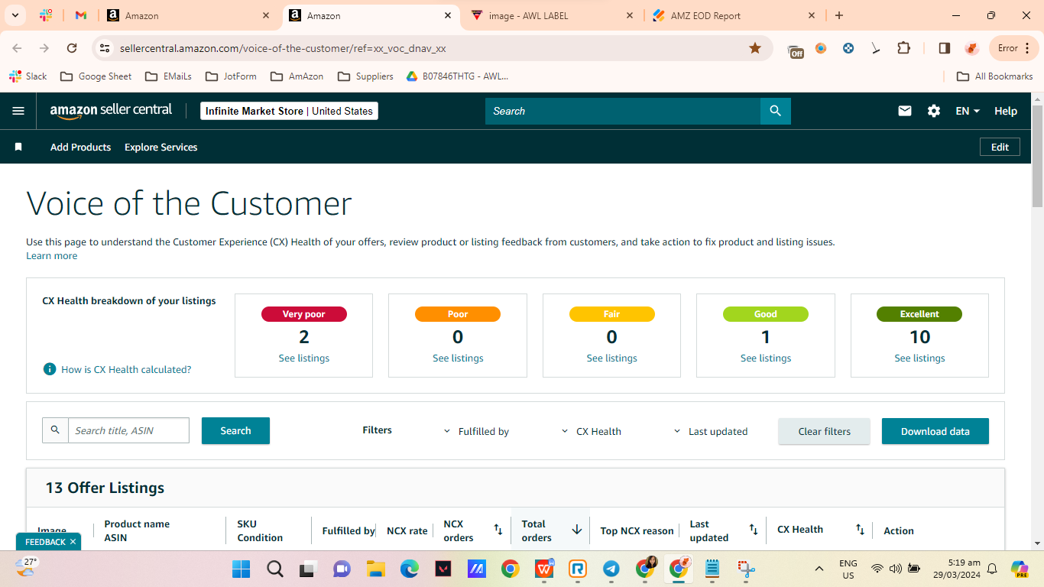Open the browser side panel
Viewport: 1044px width, 587px height.
tap(945, 48)
